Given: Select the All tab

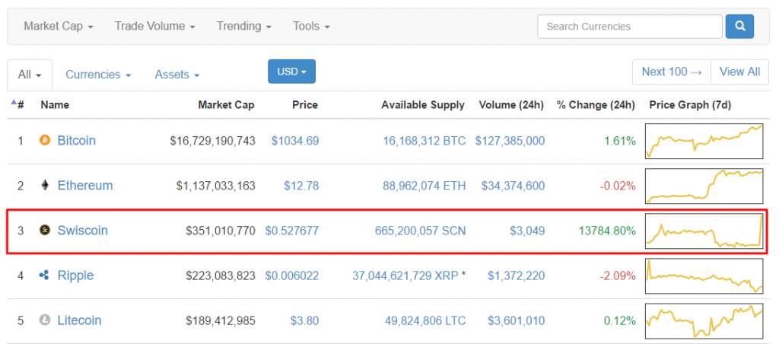Looking at the screenshot, I should click(x=30, y=75).
